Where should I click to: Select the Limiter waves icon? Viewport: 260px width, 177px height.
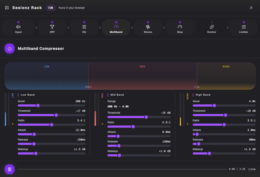click(244, 27)
